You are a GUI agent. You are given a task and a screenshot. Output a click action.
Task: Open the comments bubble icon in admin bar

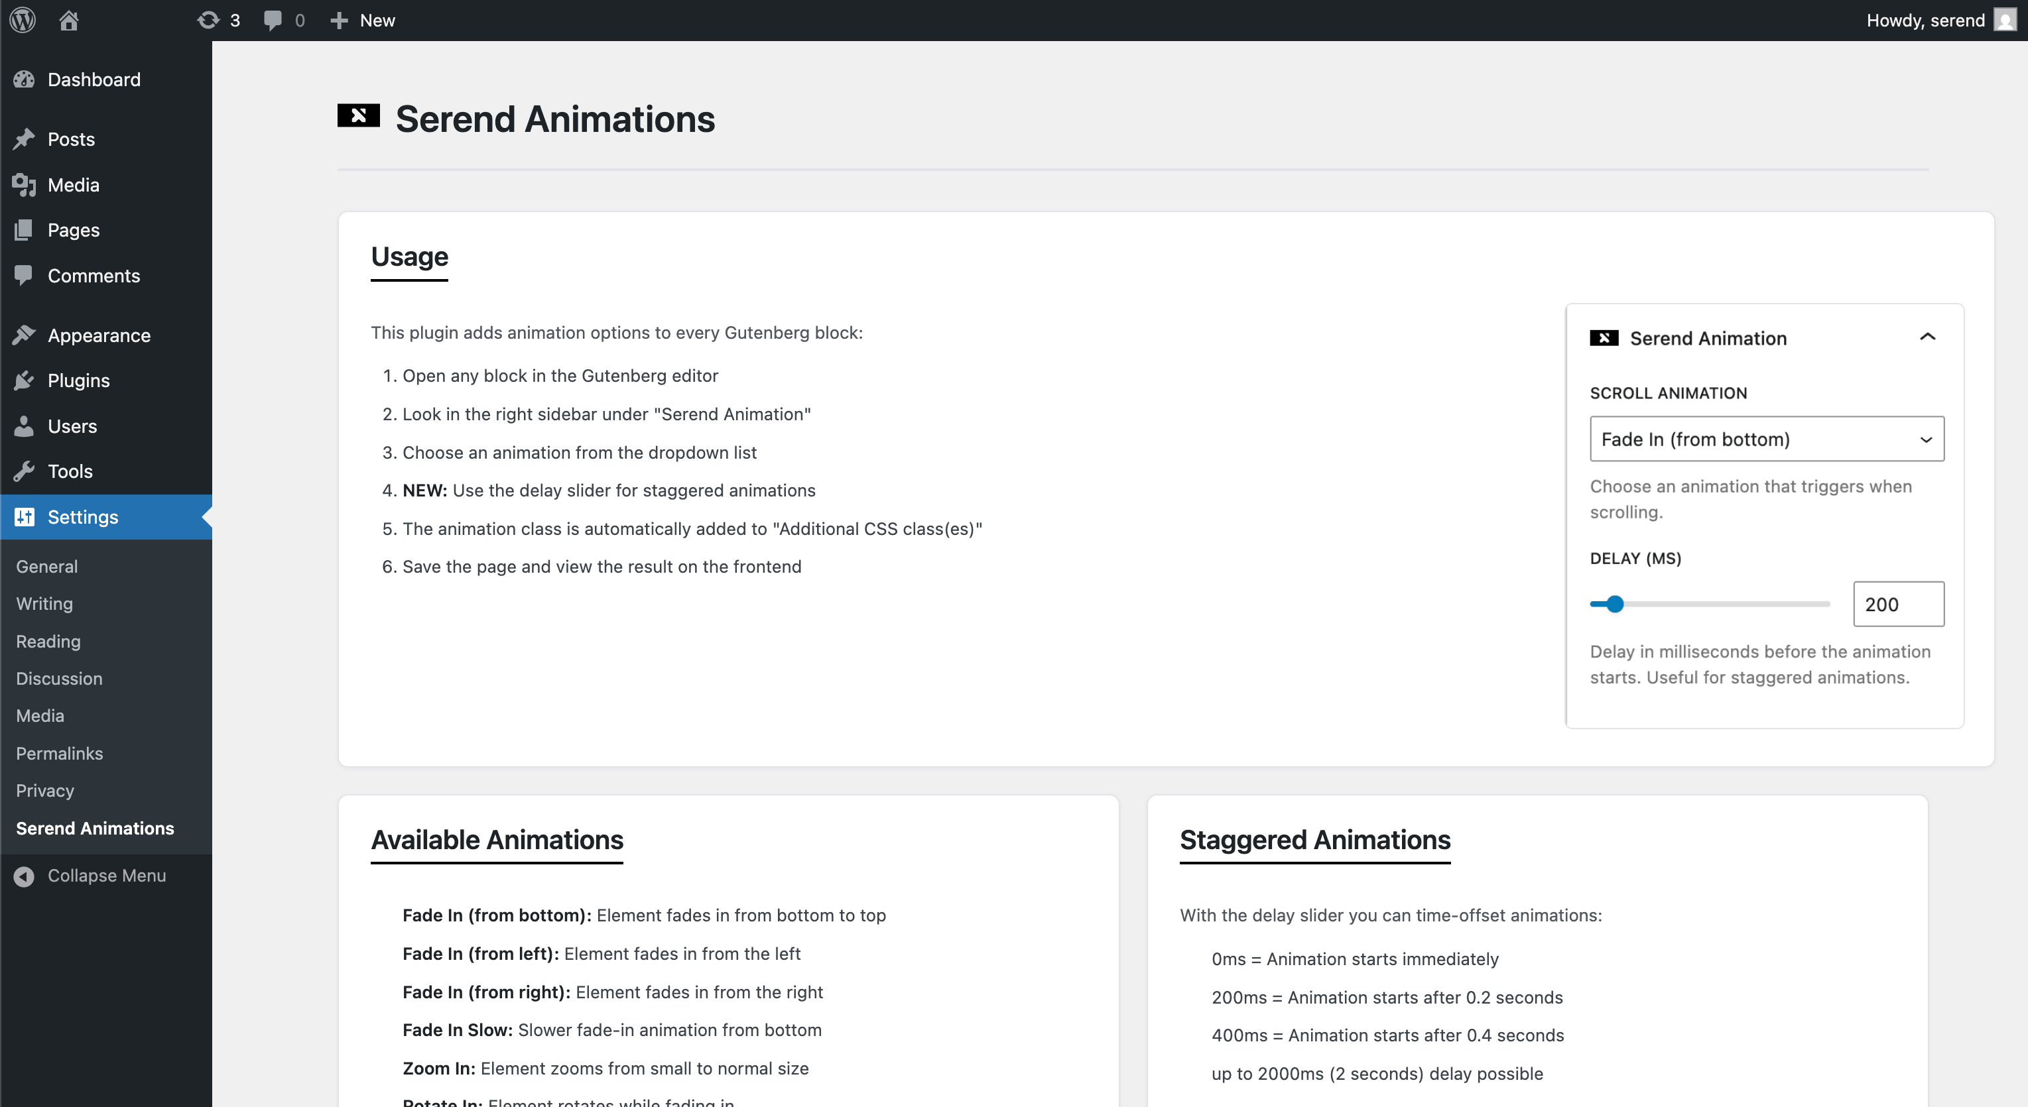point(273,20)
